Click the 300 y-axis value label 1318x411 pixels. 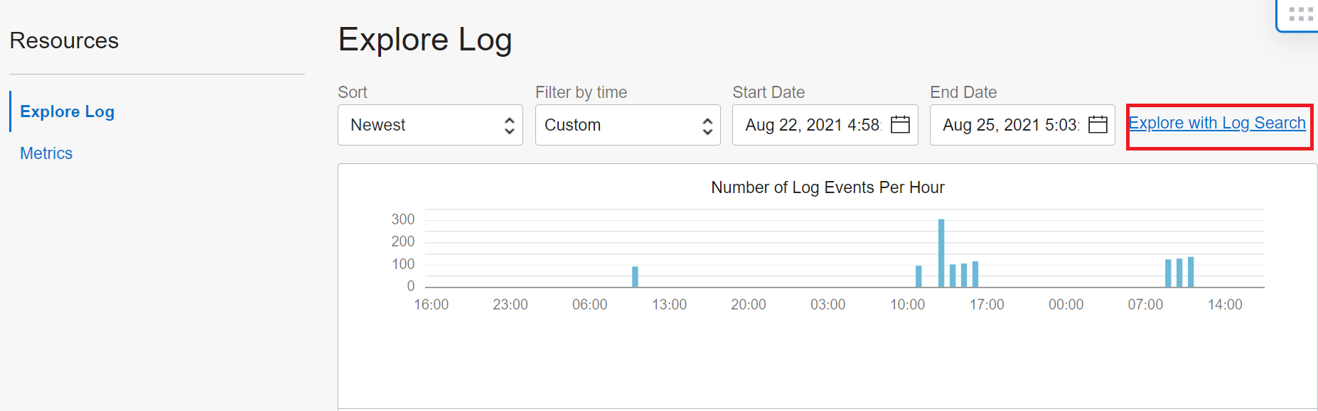403,219
